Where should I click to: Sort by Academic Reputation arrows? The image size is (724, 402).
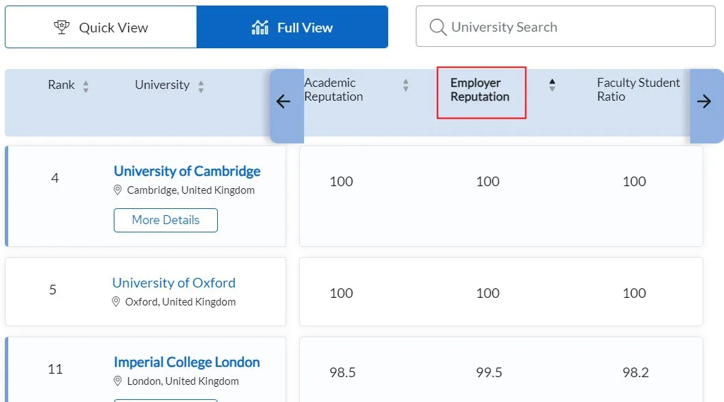point(405,85)
